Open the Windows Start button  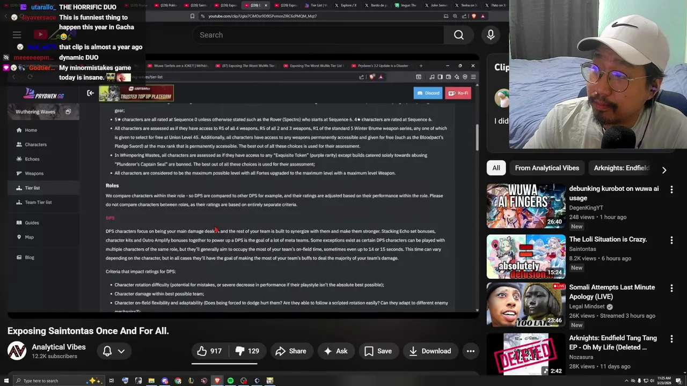pyautogui.click(x=6, y=381)
